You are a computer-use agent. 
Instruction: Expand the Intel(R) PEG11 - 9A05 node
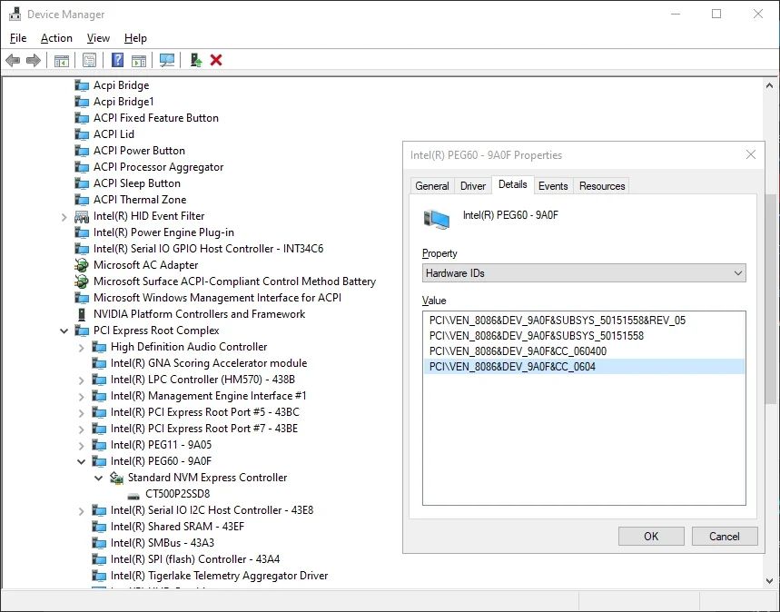pyautogui.click(x=81, y=445)
